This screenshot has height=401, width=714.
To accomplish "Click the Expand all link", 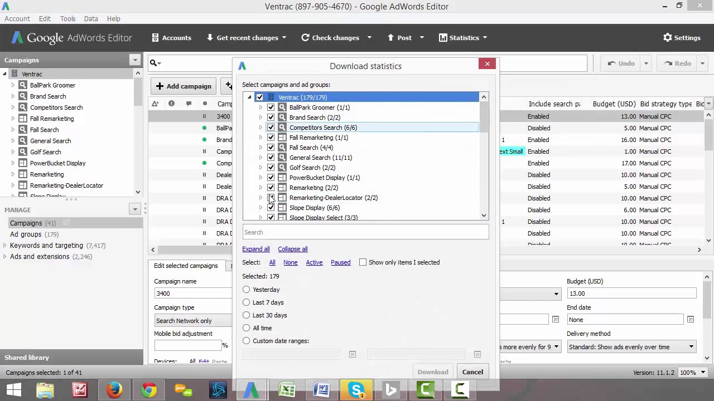I will pyautogui.click(x=256, y=249).
